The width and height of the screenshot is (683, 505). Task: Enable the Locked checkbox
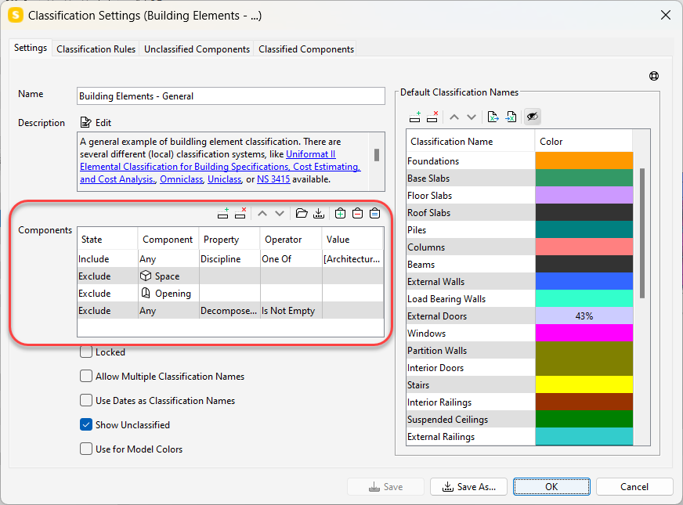tap(86, 352)
